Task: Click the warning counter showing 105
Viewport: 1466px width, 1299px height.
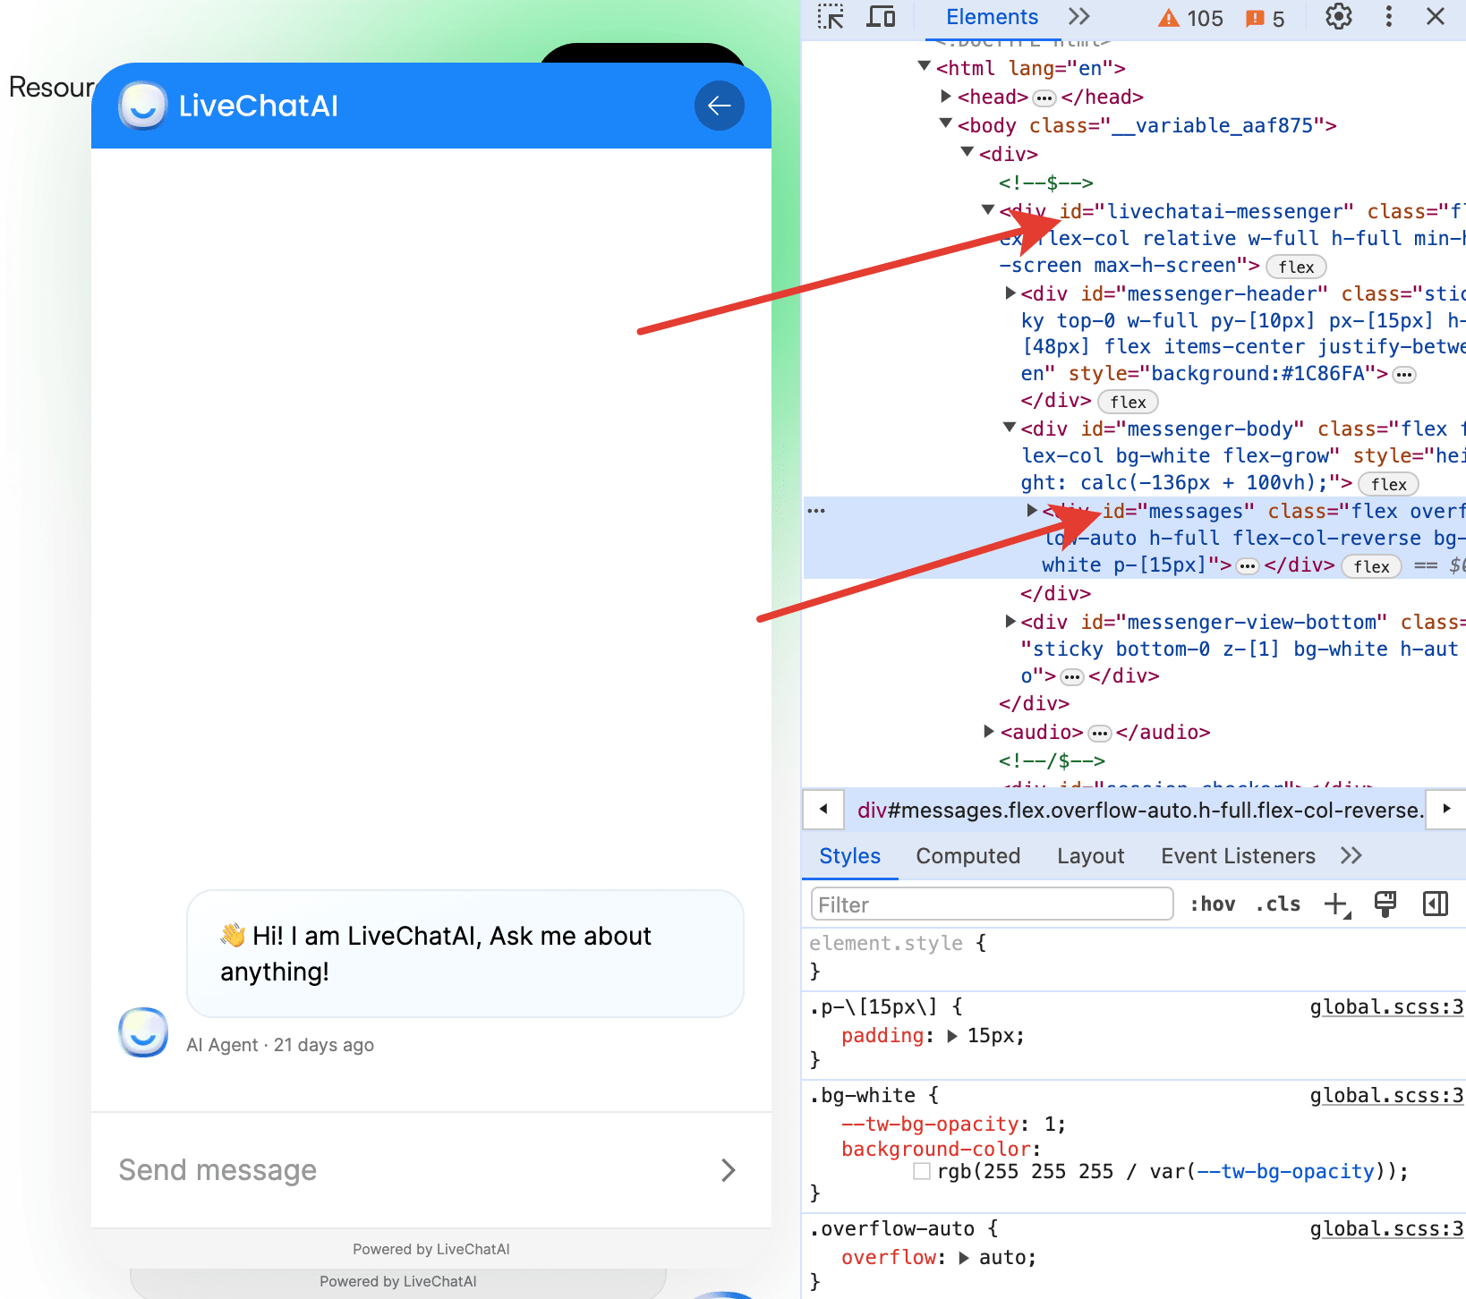Action: click(x=1189, y=17)
